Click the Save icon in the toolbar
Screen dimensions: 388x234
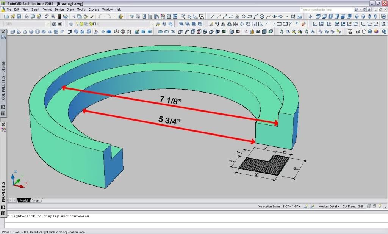[19, 17]
